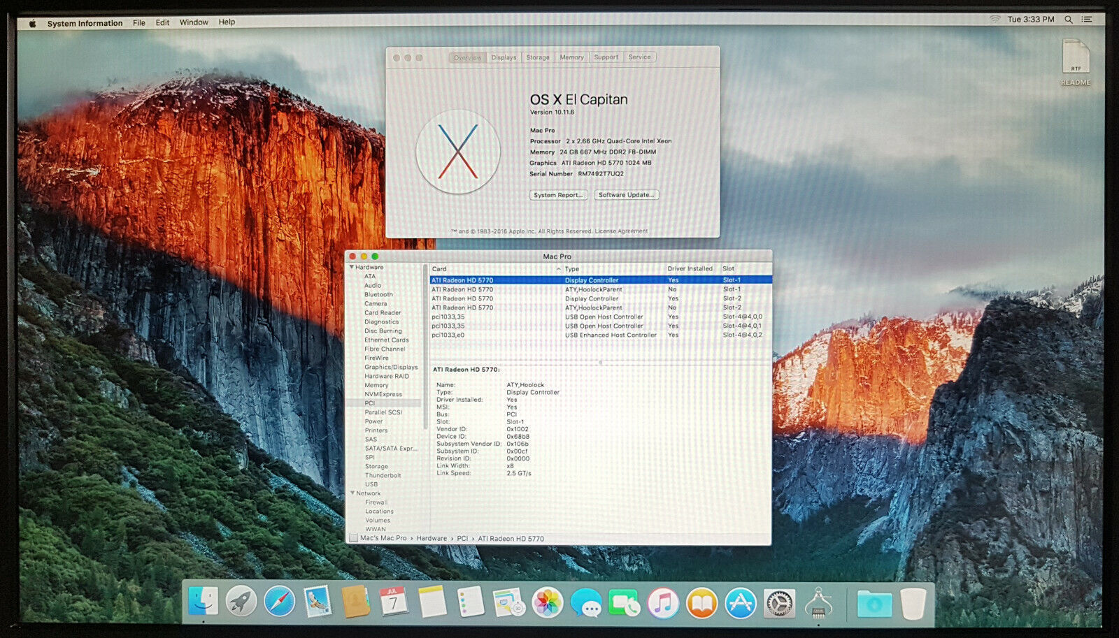Open the Messages dock icon
The height and width of the screenshot is (638, 1119).
(x=586, y=602)
